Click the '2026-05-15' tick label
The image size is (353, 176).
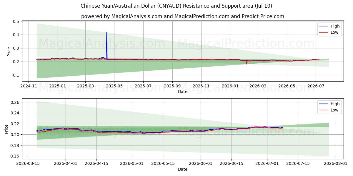[162, 164]
